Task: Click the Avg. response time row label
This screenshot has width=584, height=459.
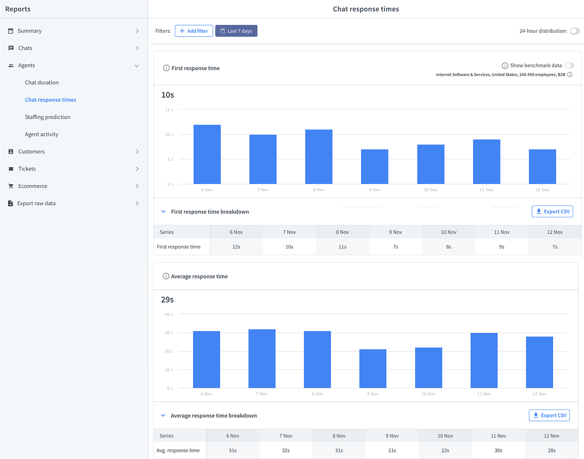Action: [178, 450]
